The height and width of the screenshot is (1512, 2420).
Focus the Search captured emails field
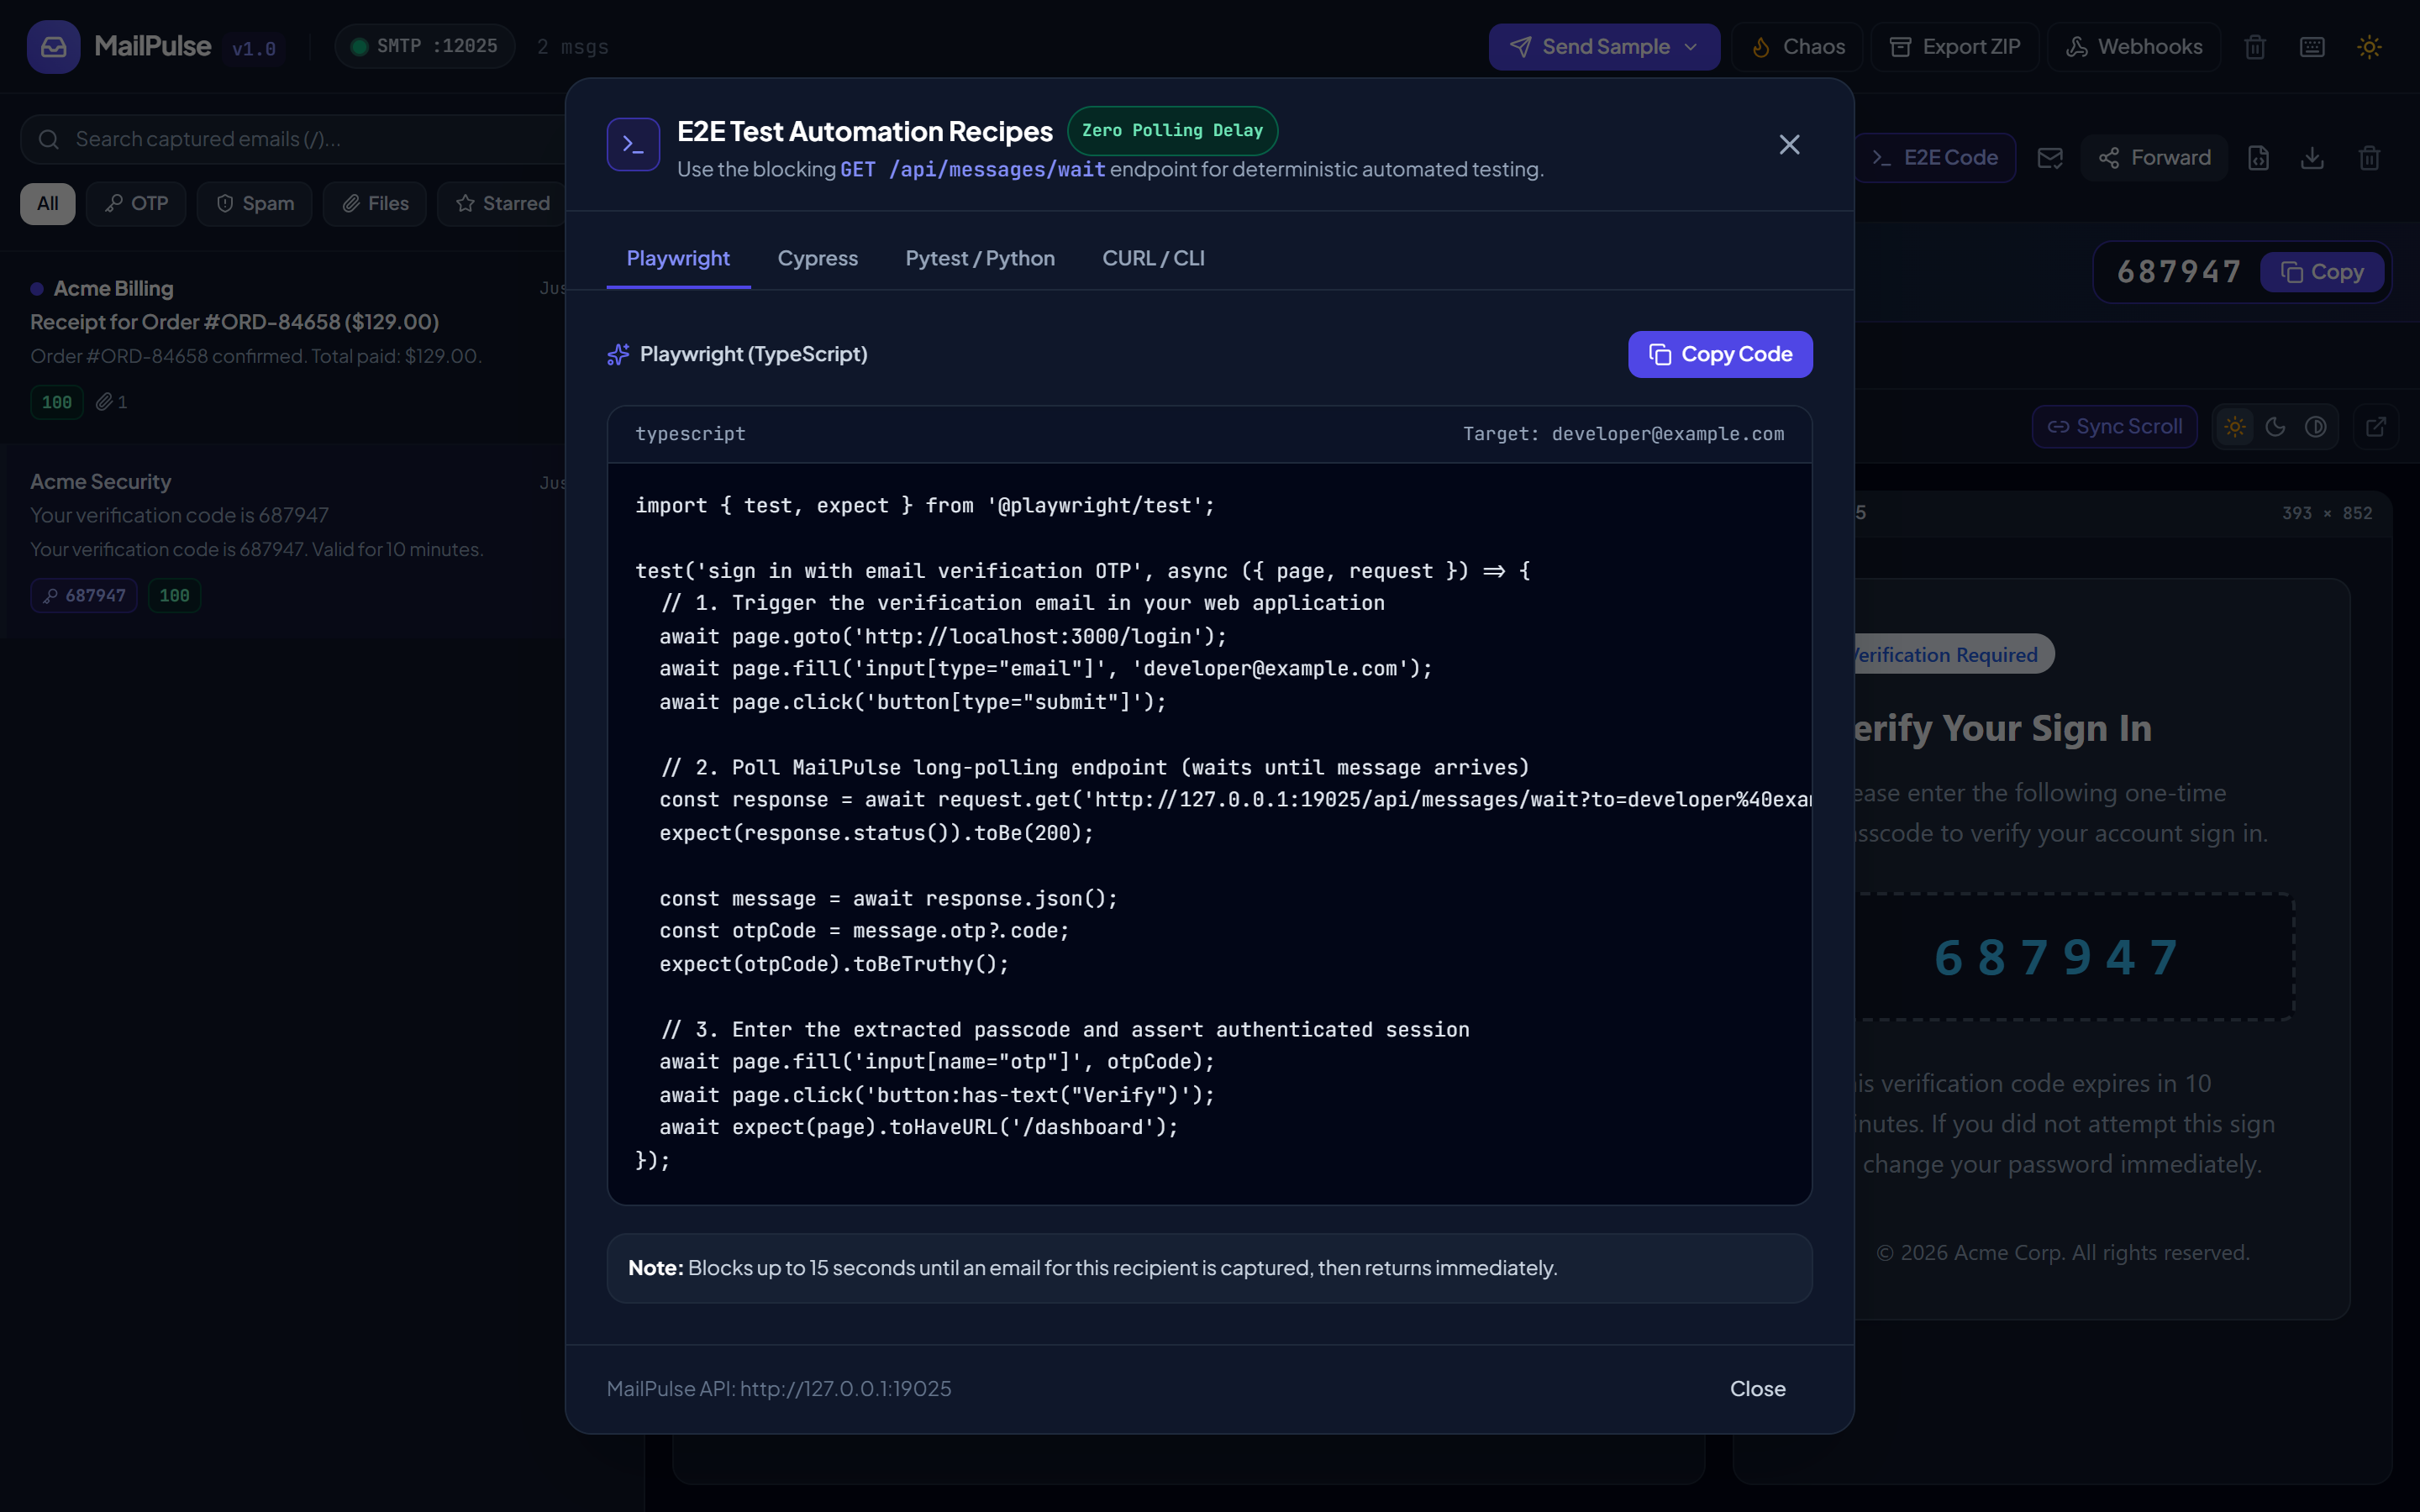tap(295, 139)
